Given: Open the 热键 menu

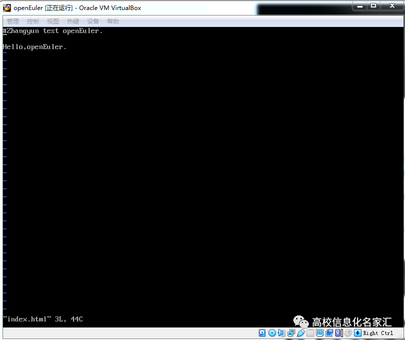Looking at the screenshot, I should click(x=73, y=21).
